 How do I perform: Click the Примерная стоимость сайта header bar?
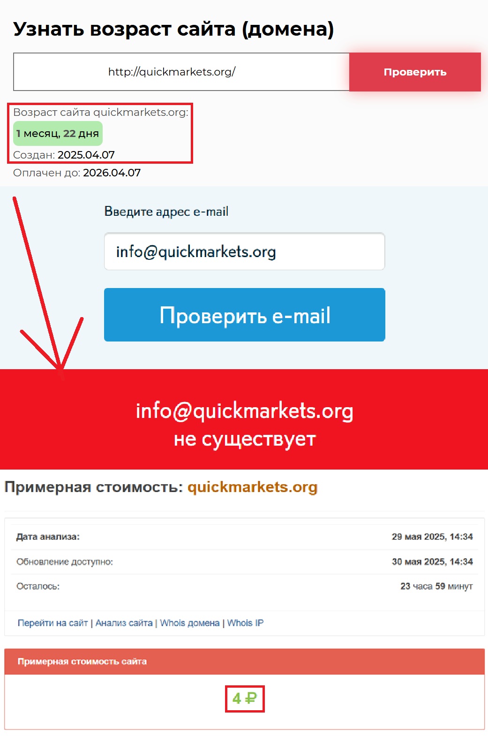pos(244,661)
